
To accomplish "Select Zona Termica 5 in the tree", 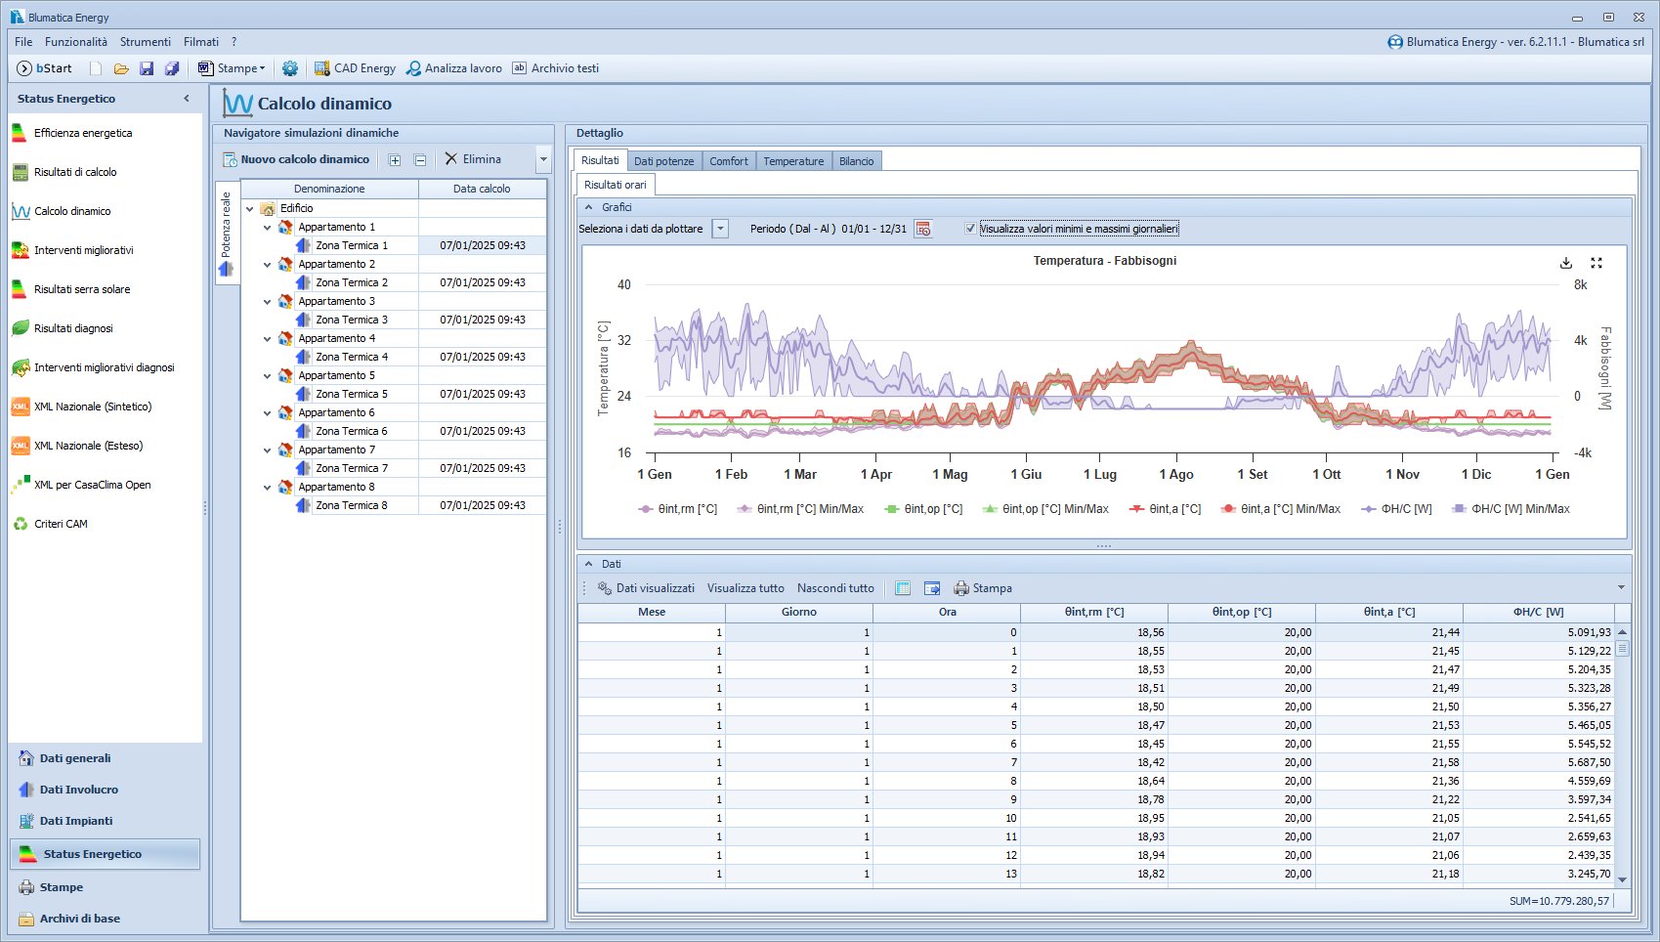I will click(351, 394).
